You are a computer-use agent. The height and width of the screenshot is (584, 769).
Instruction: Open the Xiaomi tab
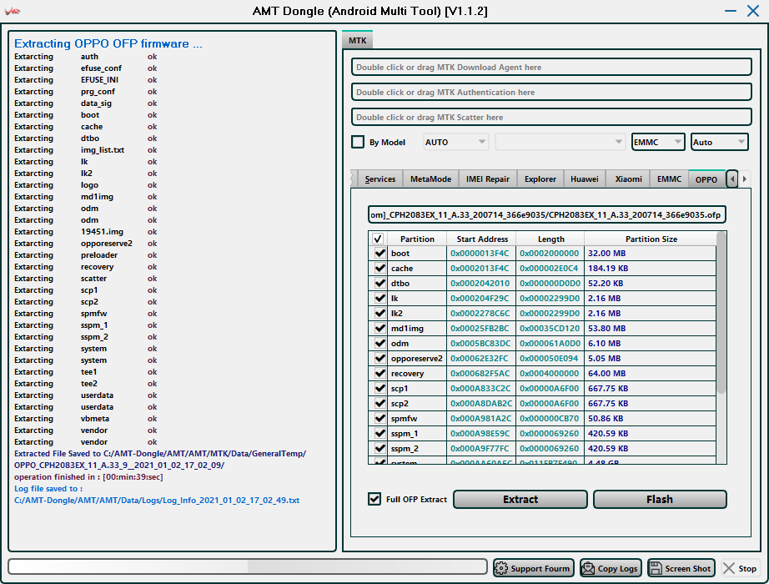click(x=628, y=179)
